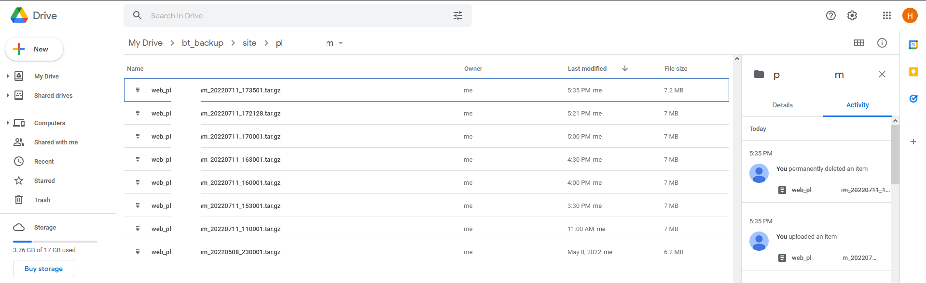
Task: Click the Buy storage button
Action: click(43, 269)
